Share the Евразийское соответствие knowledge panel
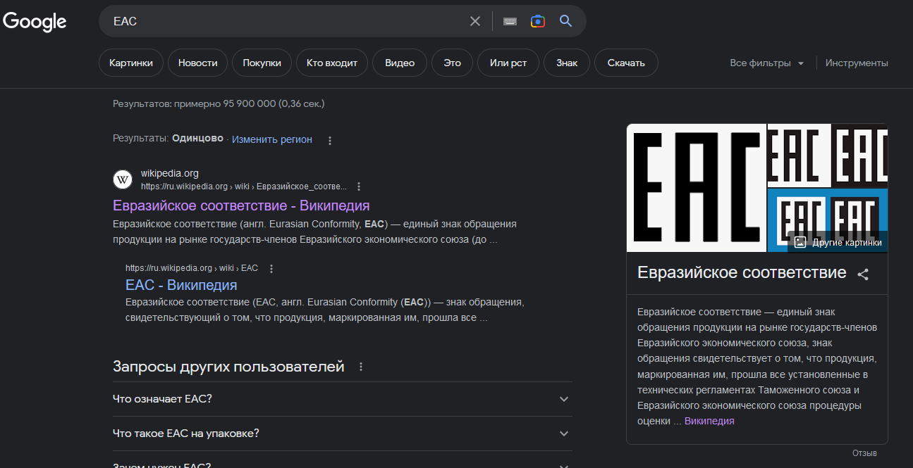Viewport: 913px width, 468px height. click(x=863, y=274)
